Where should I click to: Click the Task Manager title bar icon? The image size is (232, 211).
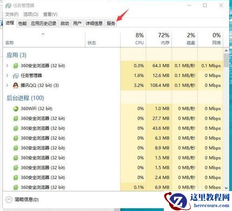pos(8,6)
